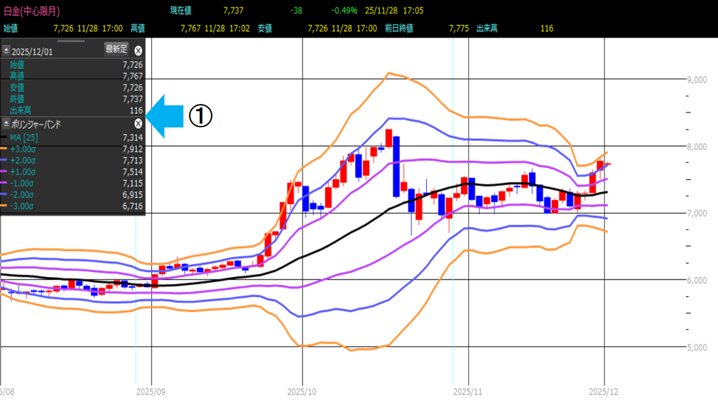
Task: Close the 2025/12/01 price info panel
Action: [x=138, y=50]
